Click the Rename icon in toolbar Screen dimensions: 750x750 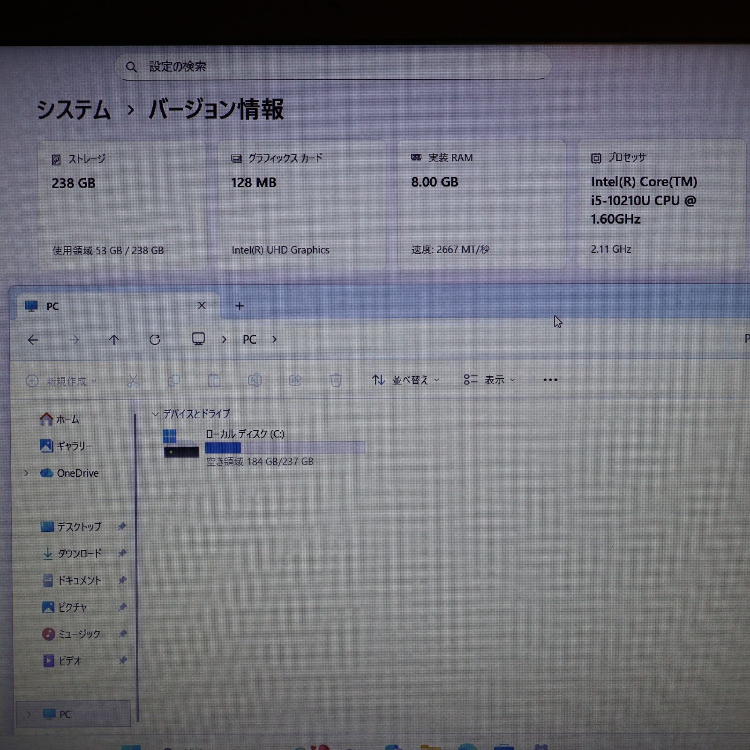click(255, 380)
